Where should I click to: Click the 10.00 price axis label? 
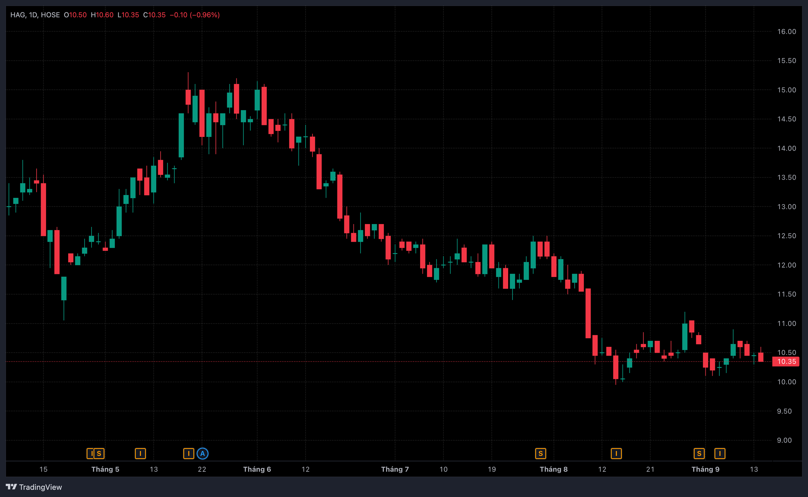pos(787,382)
